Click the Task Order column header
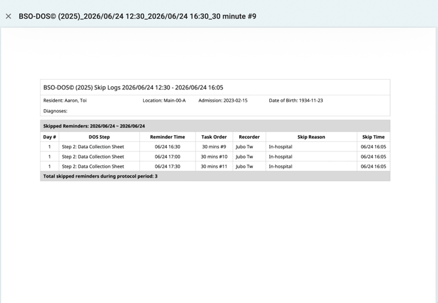Viewport: 438px width, 303px height. (x=214, y=137)
